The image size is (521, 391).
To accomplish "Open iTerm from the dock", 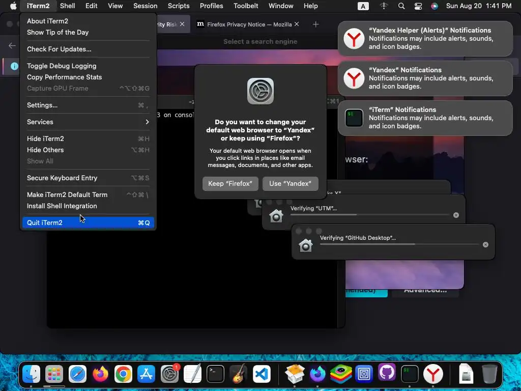I will (410, 374).
